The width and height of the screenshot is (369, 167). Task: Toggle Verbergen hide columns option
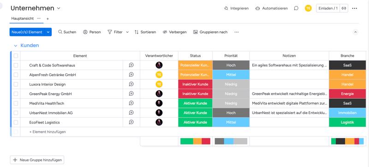pos(175,32)
